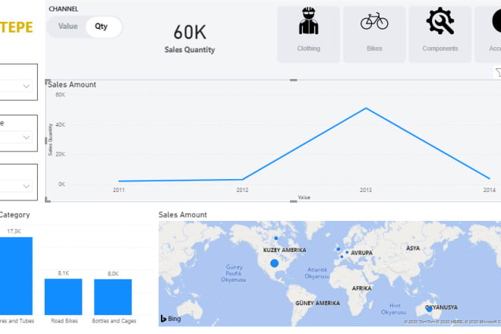Click the Bottles and Cages axis label

(x=114, y=320)
